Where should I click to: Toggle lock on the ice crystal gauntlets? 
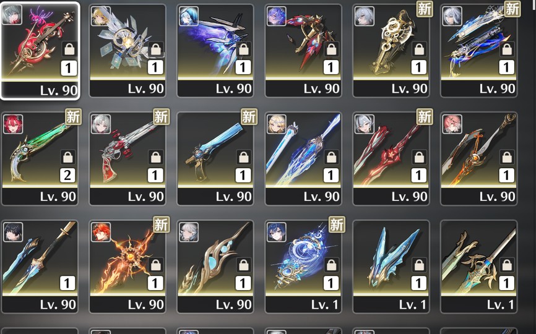click(x=419, y=265)
